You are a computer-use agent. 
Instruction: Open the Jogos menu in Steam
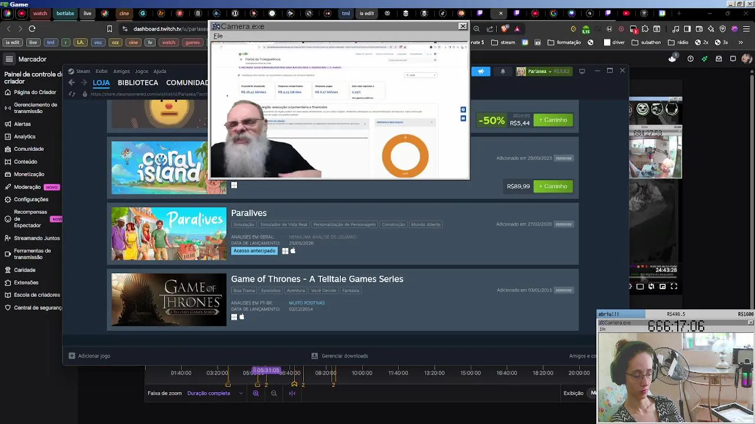pyautogui.click(x=142, y=71)
